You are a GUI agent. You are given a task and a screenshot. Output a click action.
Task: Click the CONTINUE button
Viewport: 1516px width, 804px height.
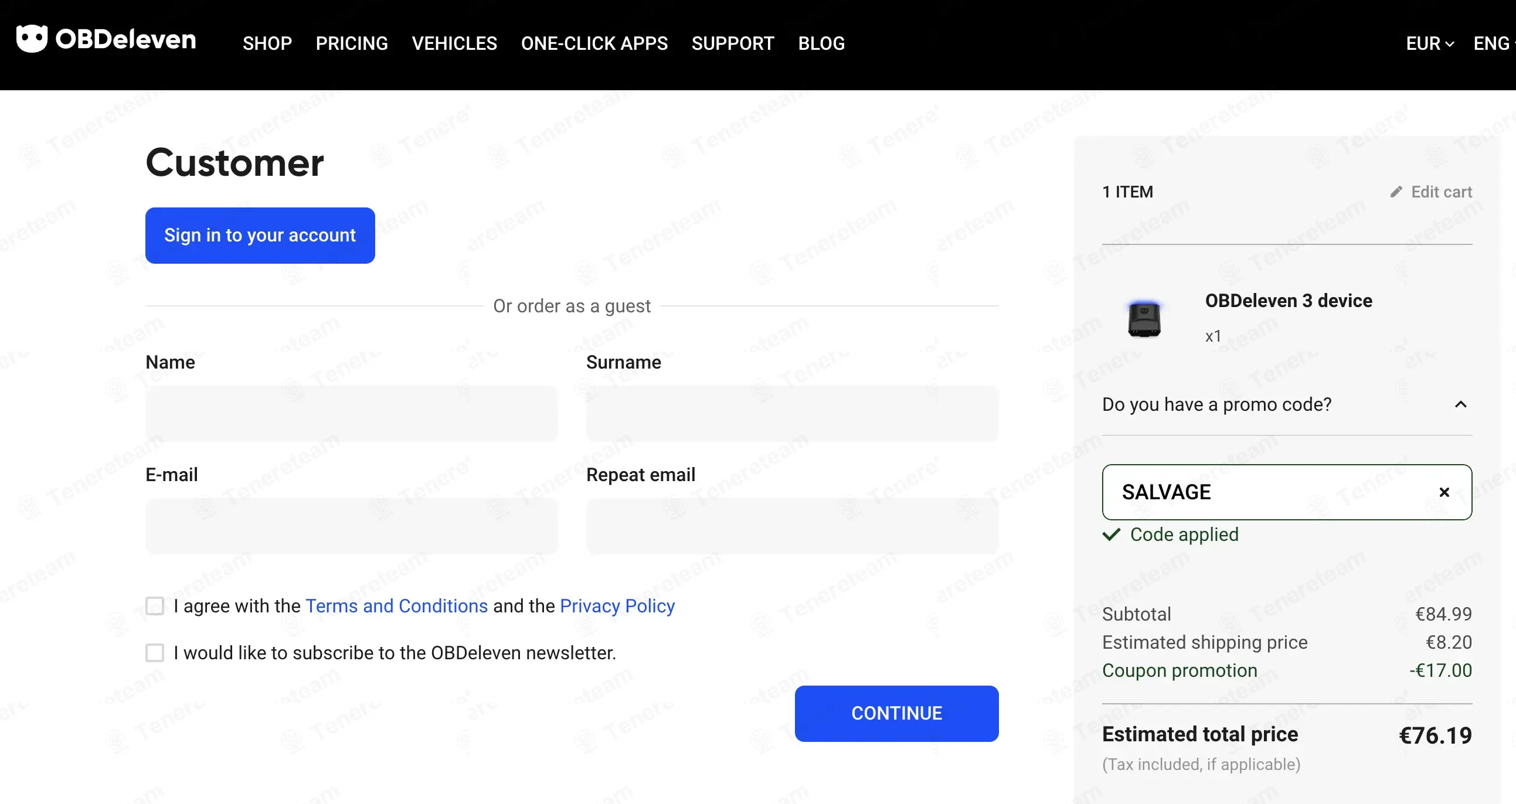pyautogui.click(x=896, y=713)
